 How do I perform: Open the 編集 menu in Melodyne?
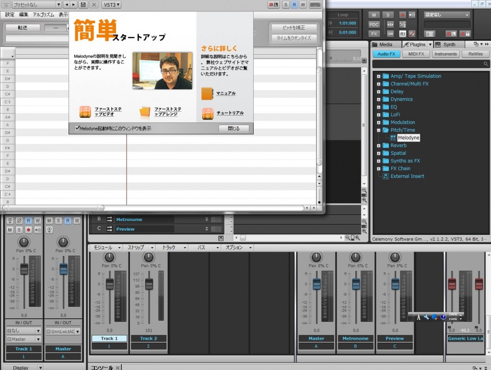[23, 14]
